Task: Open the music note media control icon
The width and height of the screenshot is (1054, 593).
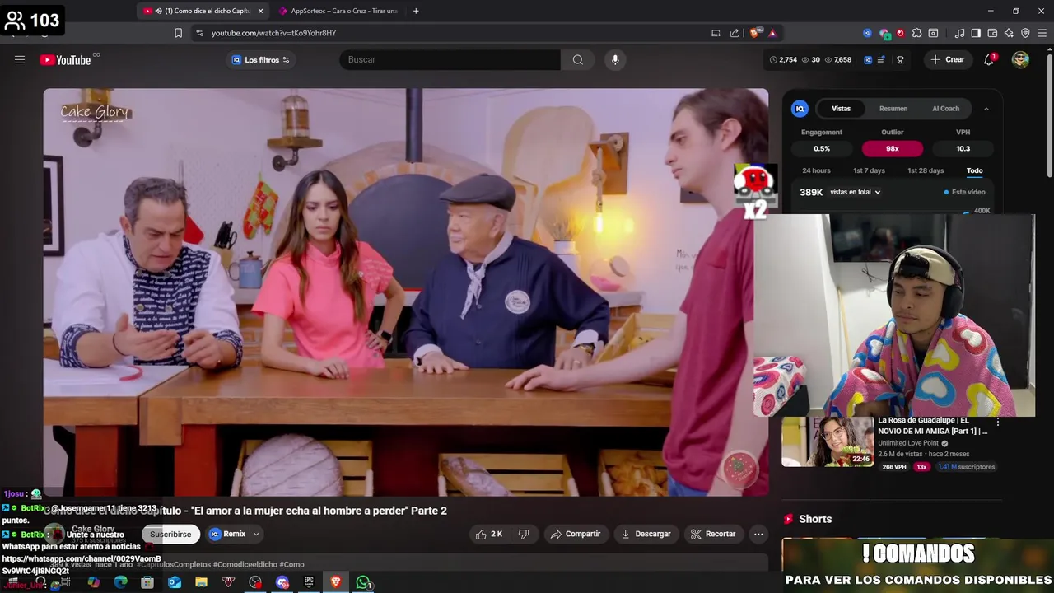Action: coord(959,33)
